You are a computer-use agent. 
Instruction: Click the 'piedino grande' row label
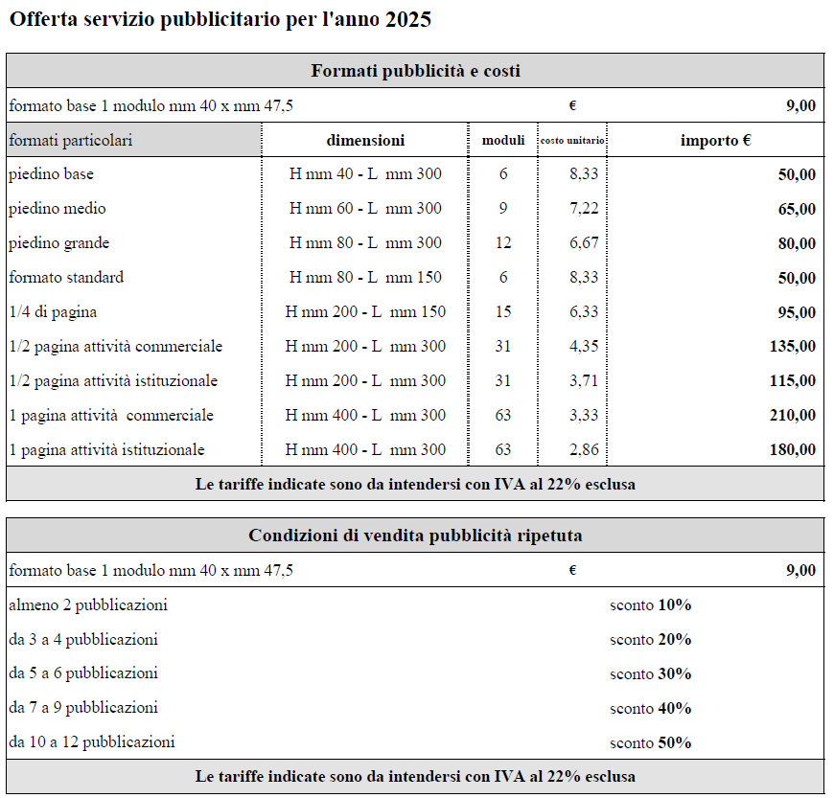[59, 243]
